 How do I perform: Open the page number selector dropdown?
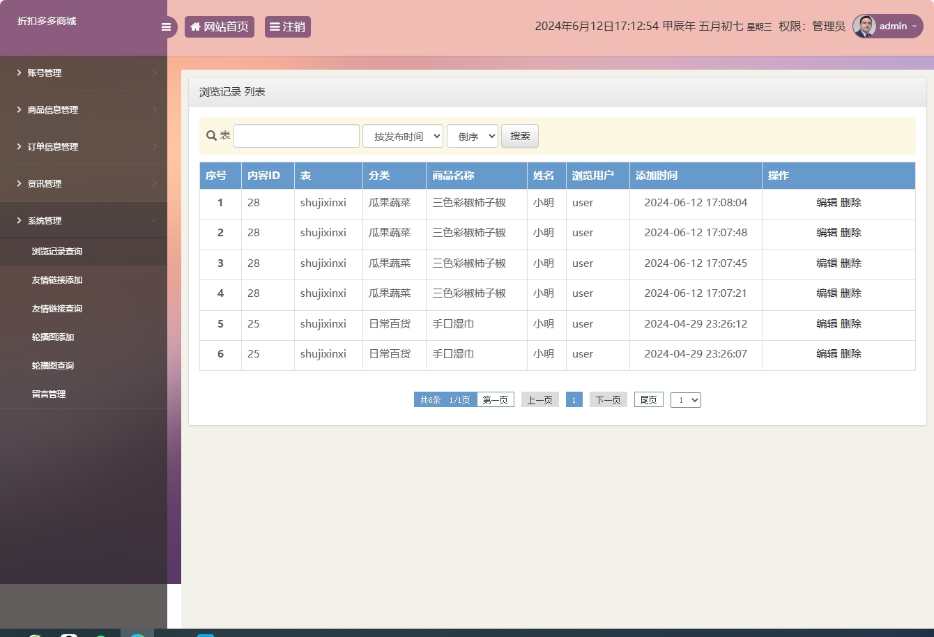coord(685,399)
